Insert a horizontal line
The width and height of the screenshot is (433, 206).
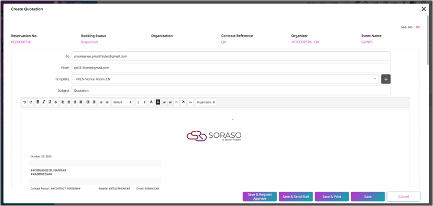click(176, 102)
